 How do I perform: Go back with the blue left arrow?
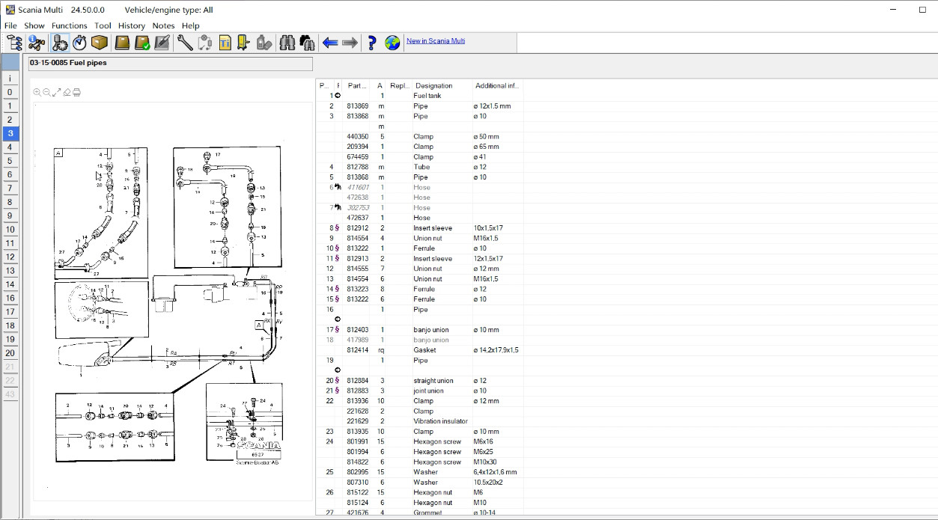(x=330, y=43)
